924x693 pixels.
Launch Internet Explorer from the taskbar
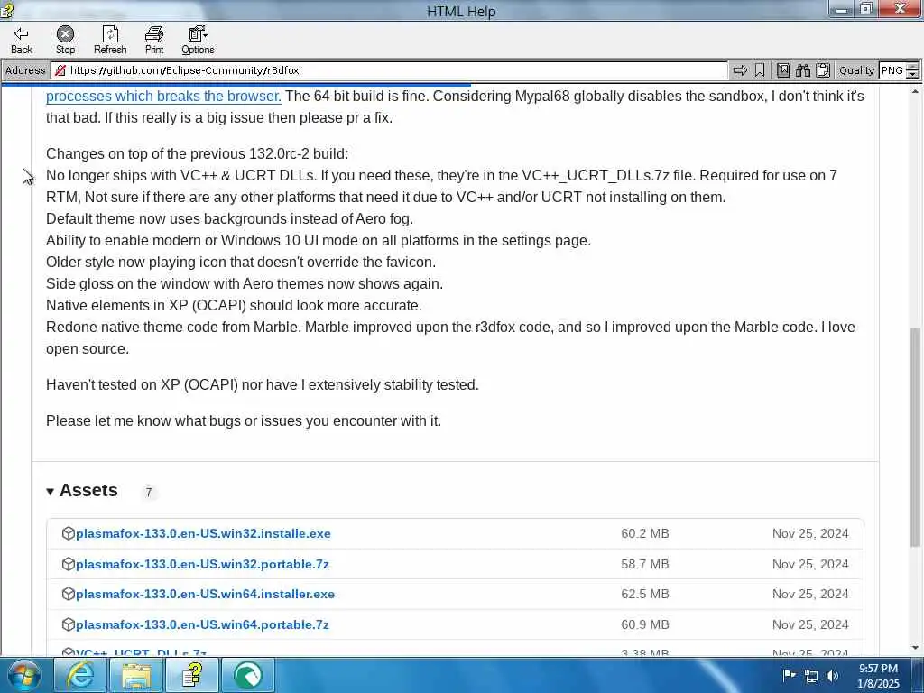point(80,675)
